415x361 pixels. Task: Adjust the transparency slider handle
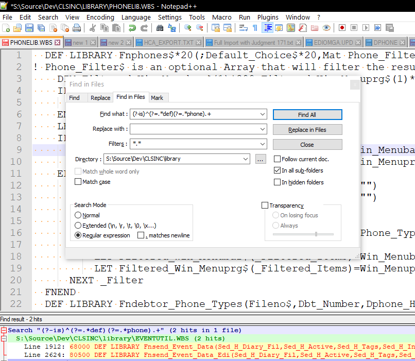click(x=316, y=234)
